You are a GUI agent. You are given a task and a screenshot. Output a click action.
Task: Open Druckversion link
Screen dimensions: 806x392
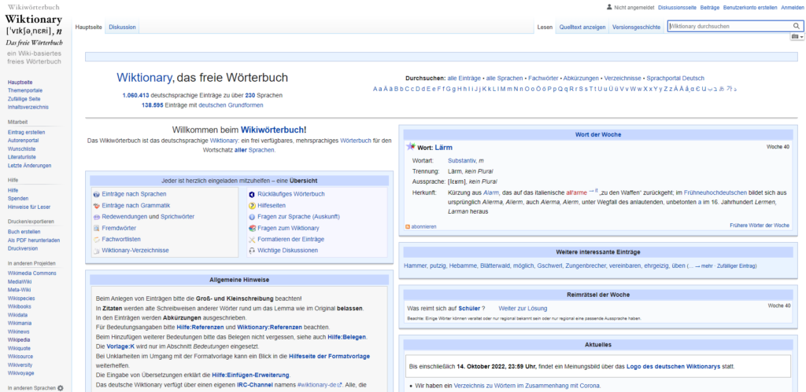click(x=23, y=248)
